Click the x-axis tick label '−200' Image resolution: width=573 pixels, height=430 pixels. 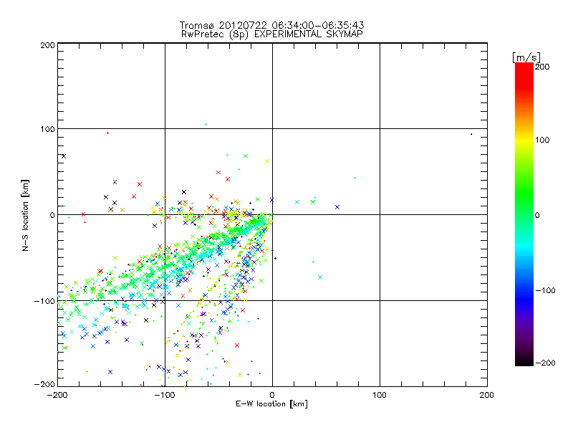(x=57, y=395)
